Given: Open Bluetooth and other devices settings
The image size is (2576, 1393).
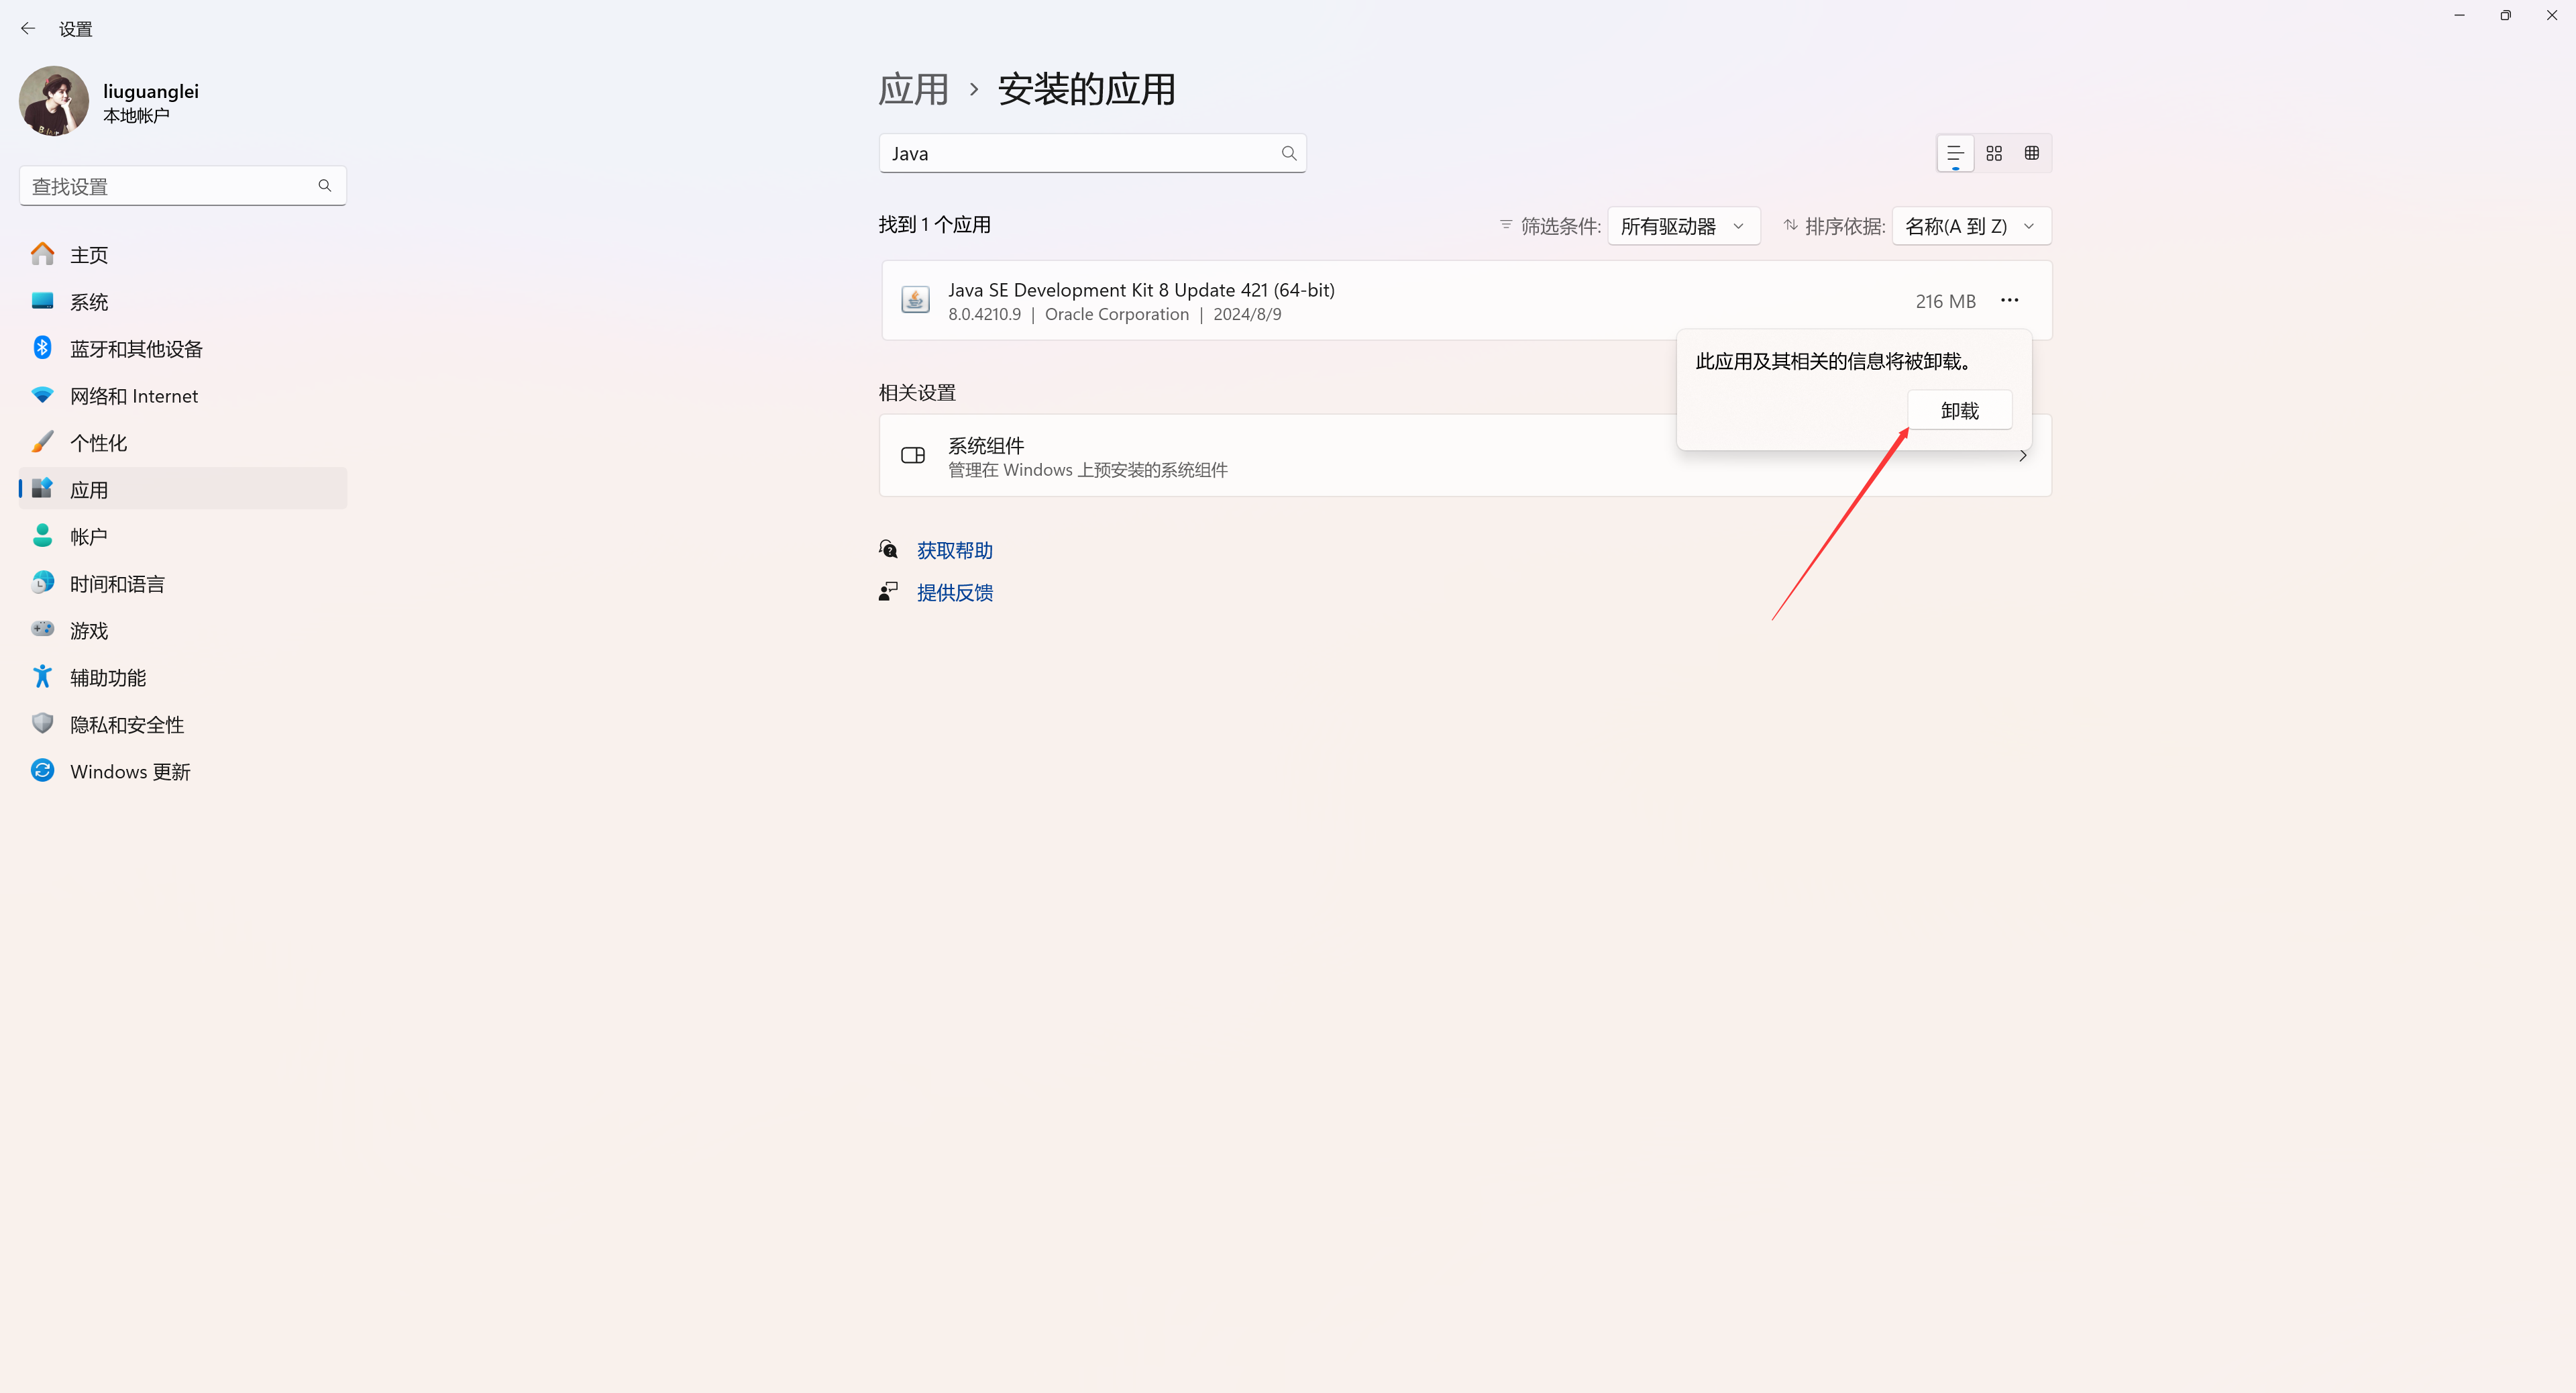Looking at the screenshot, I should click(135, 349).
